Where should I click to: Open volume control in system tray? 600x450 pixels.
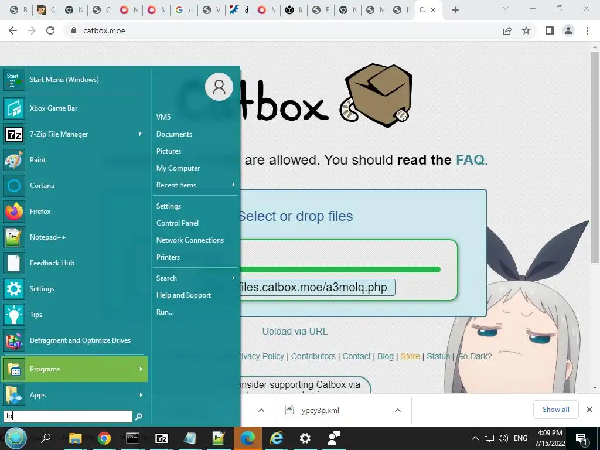[x=503, y=438]
